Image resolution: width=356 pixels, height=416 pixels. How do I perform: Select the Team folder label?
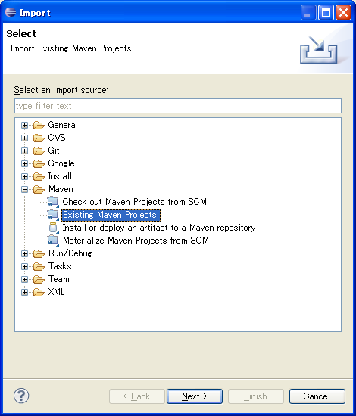pyautogui.click(x=59, y=279)
